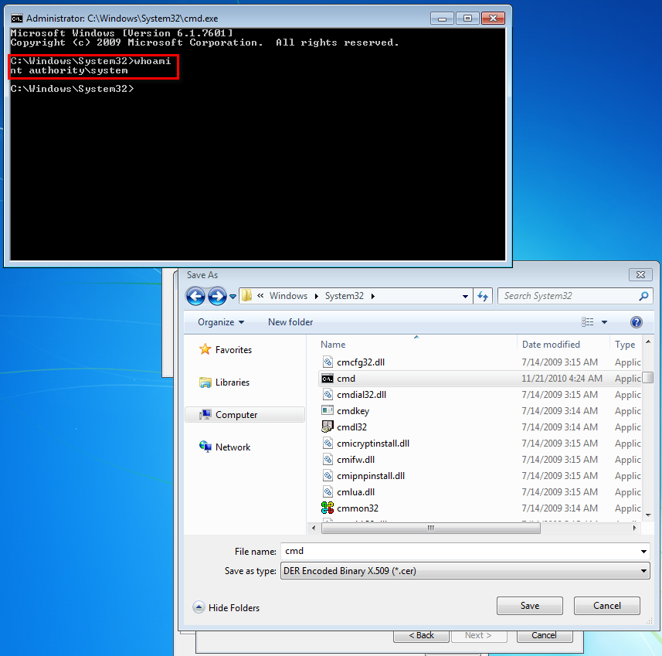Click the File name input field

[460, 551]
